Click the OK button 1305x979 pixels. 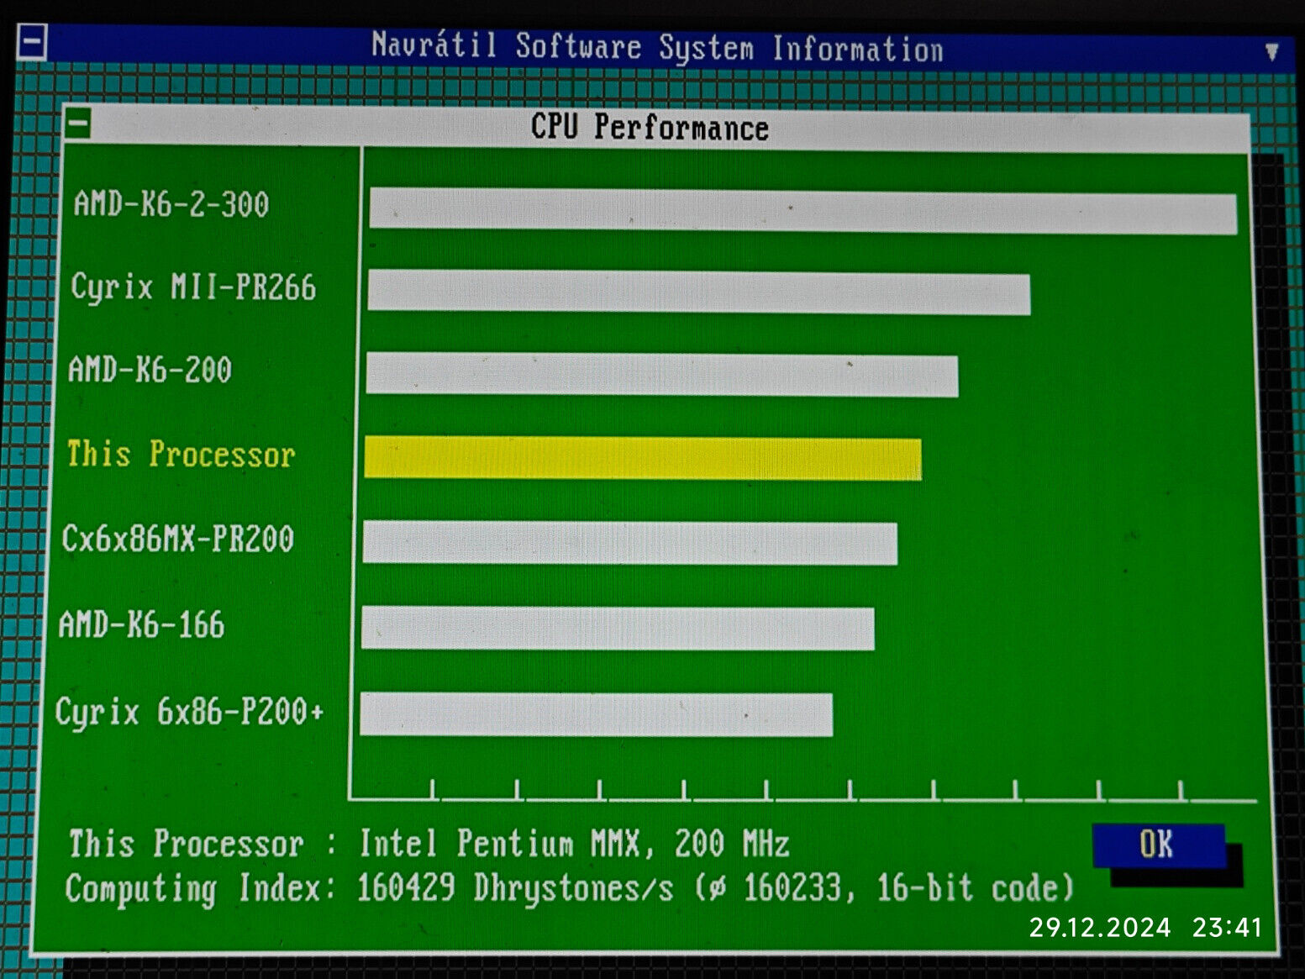(x=1158, y=845)
